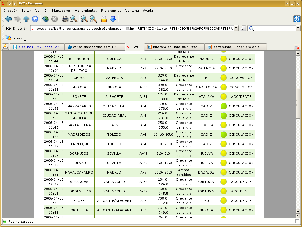Click the zoom out magnifier icon
Screen dimensions: 302x227
tap(93, 19)
